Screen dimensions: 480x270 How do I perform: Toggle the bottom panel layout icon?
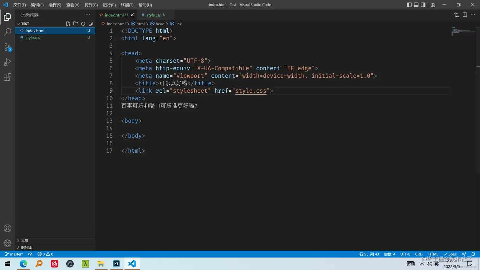(x=416, y=5)
